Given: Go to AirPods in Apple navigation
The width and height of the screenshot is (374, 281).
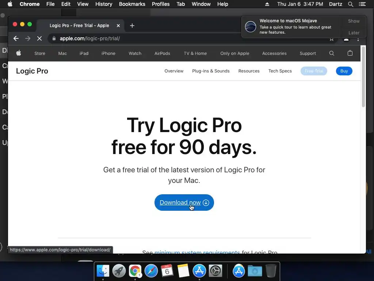Looking at the screenshot, I should [x=162, y=53].
